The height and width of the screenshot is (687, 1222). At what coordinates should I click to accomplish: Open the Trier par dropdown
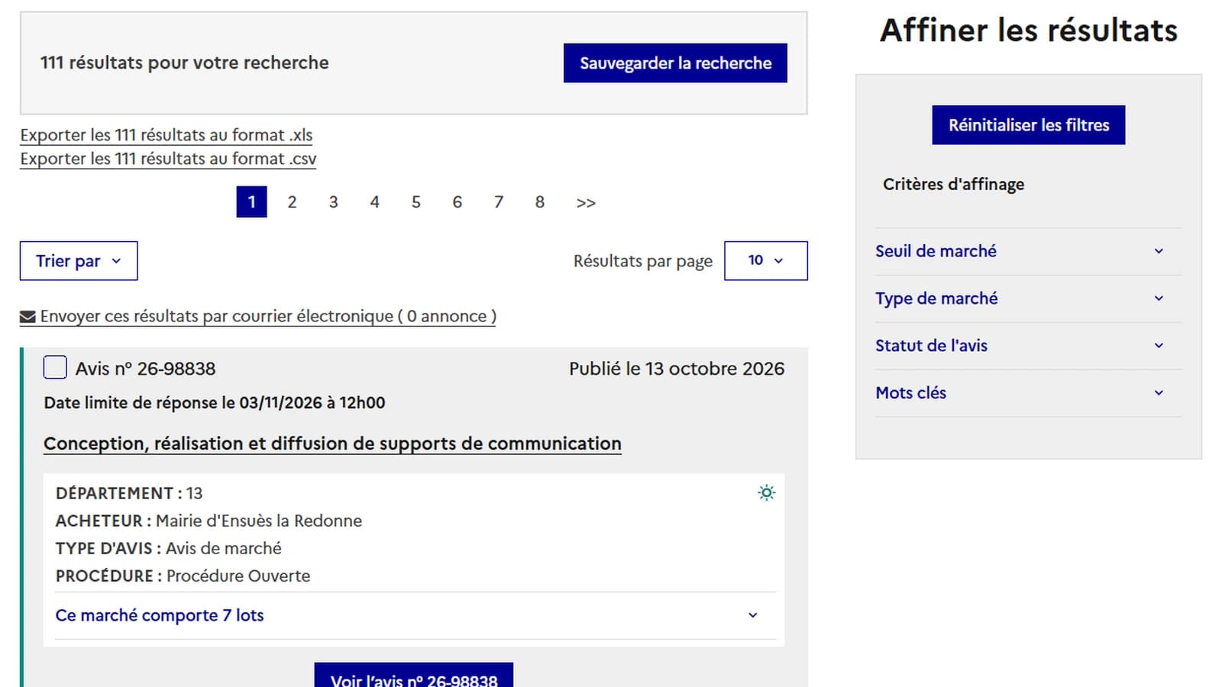click(79, 261)
